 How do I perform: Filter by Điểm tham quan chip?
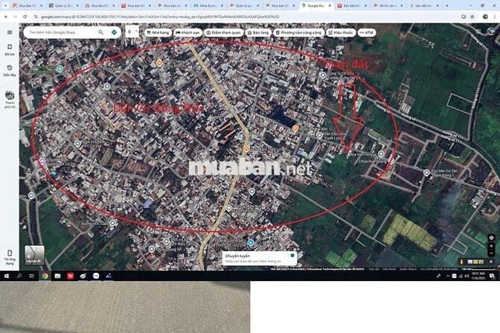click(223, 33)
